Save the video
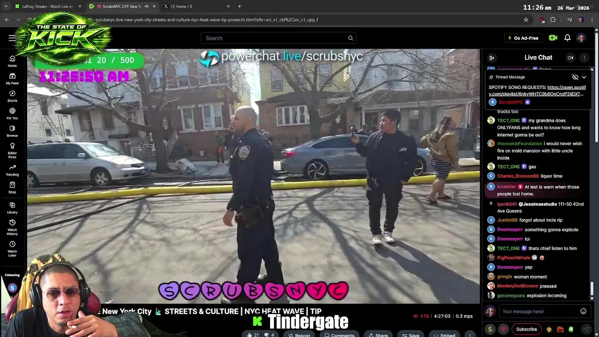599x337 pixels. 410,334
